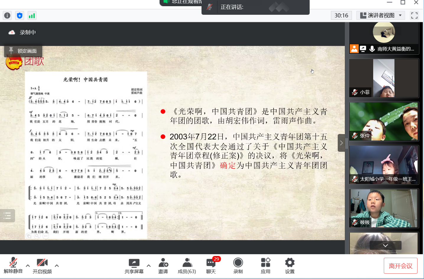The height and width of the screenshot is (279, 424).
Task: Unmute microphone with 解除静音
Action: pyautogui.click(x=13, y=266)
